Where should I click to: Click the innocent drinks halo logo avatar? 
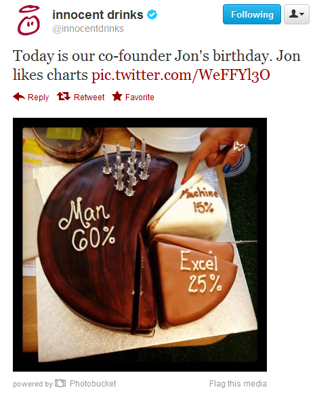tap(28, 21)
